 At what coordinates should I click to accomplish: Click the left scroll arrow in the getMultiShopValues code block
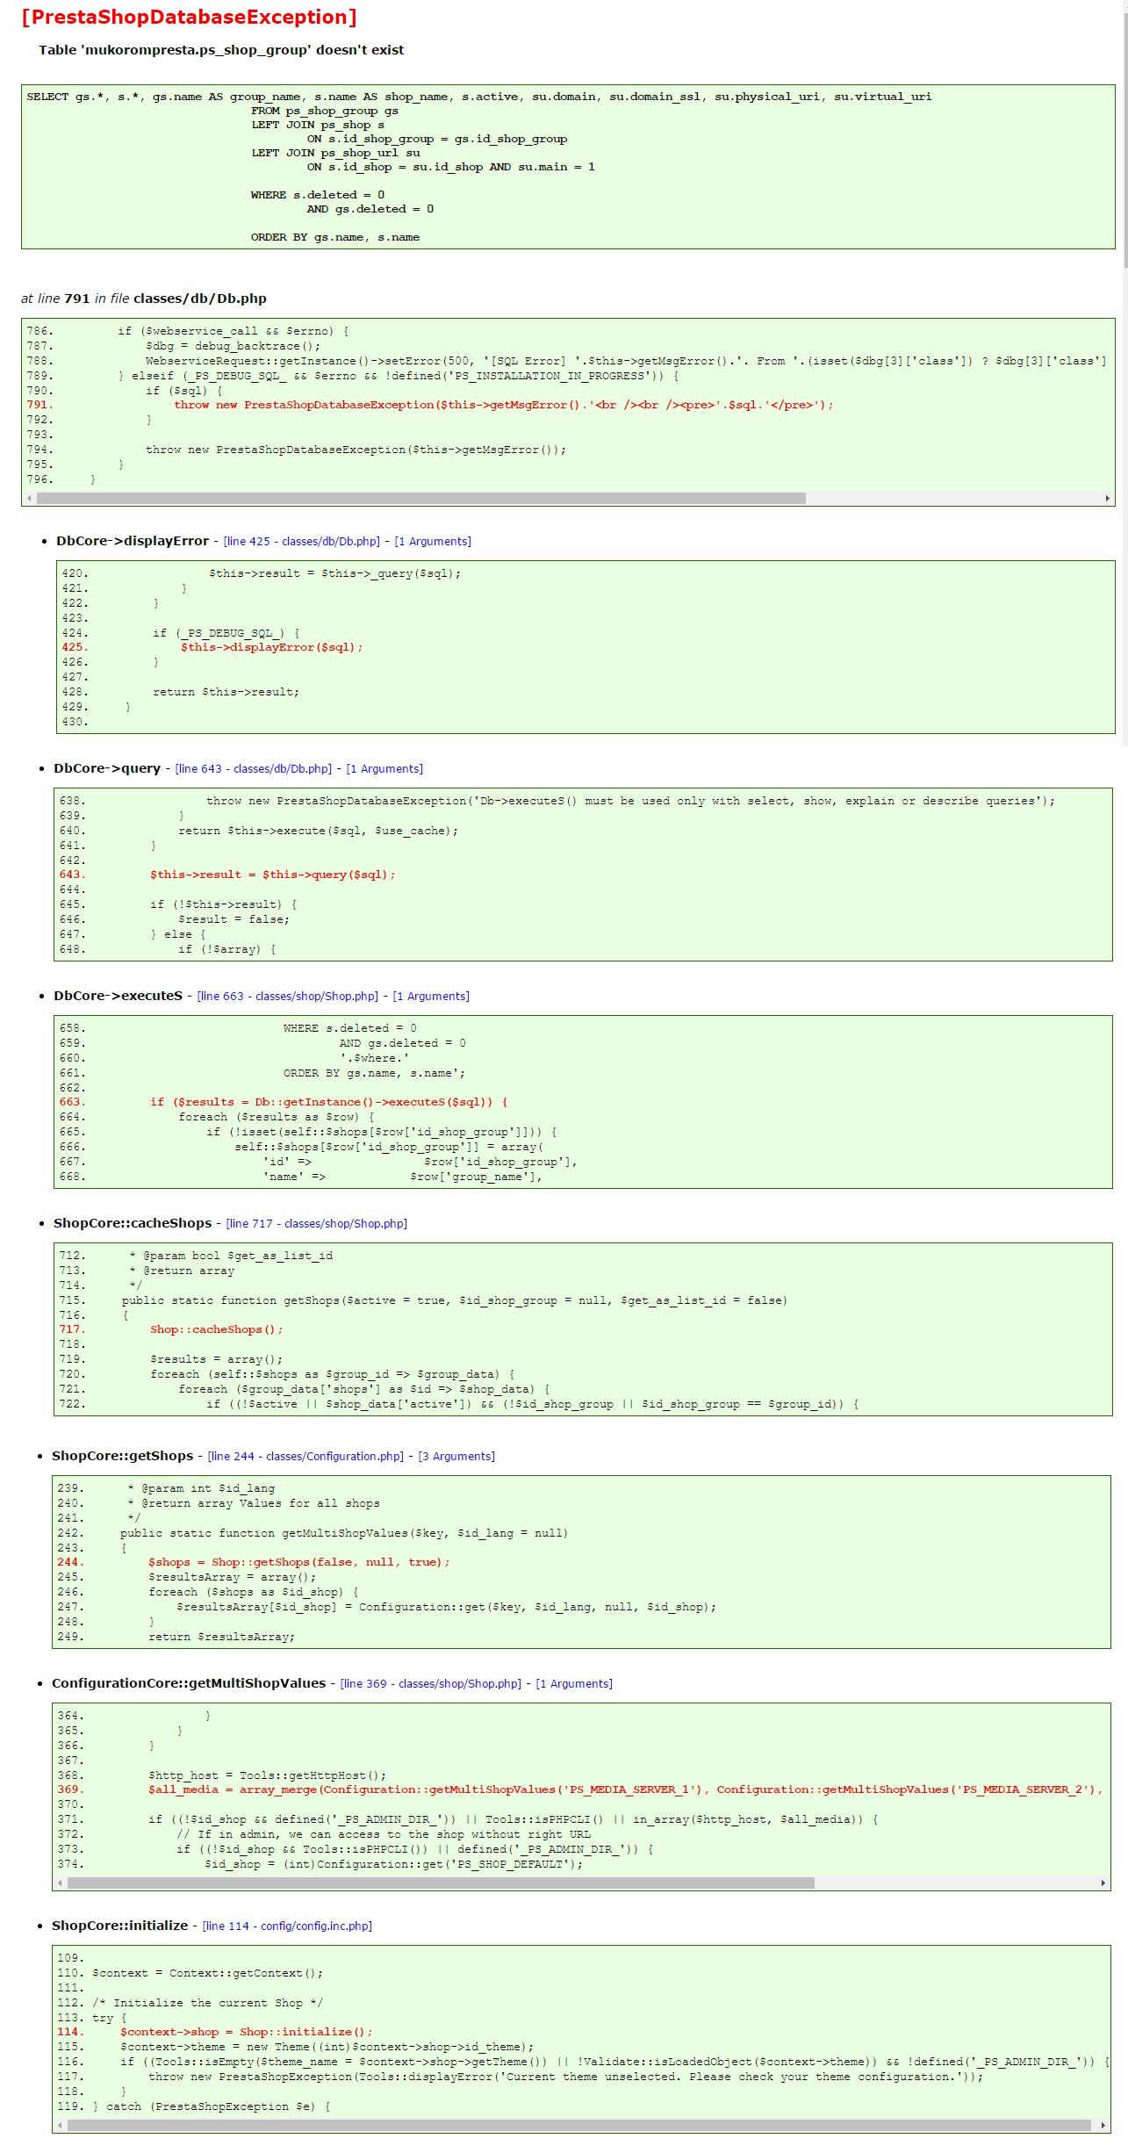[60, 1883]
